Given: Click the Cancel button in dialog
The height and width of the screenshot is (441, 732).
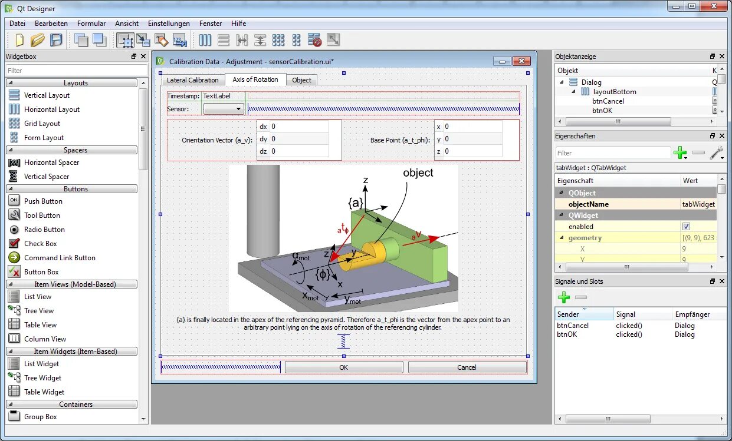Looking at the screenshot, I should pos(467,367).
